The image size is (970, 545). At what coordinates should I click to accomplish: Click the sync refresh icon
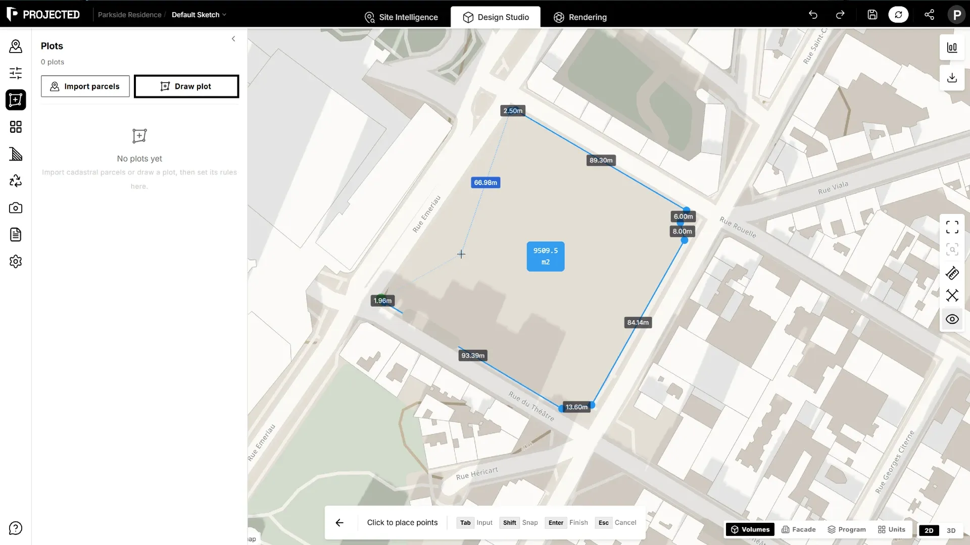(x=898, y=15)
